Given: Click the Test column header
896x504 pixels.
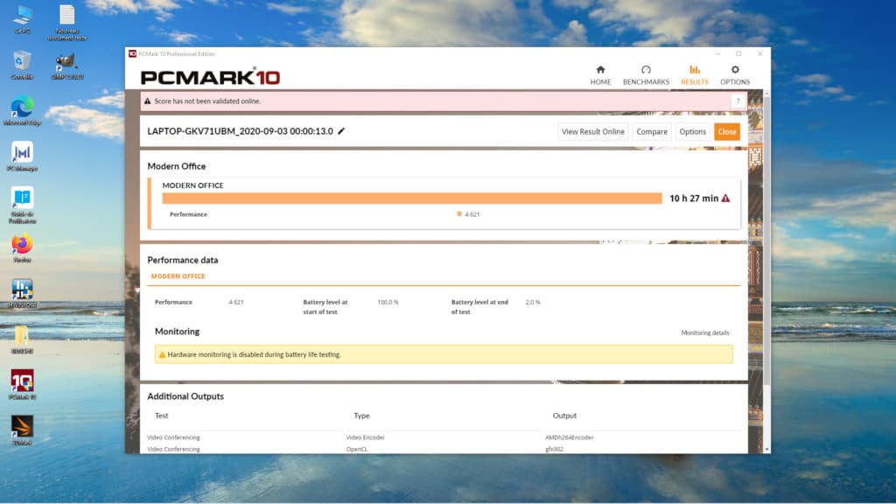Looking at the screenshot, I should pos(161,416).
